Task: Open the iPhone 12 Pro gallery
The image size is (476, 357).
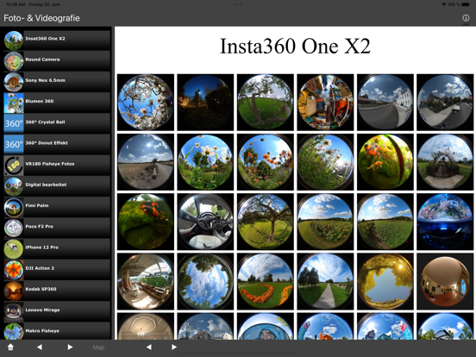Action: point(57,248)
